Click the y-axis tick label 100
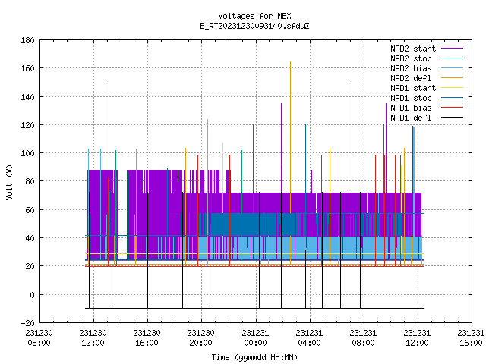Screen dimensions: 486x364 pyautogui.click(x=27, y=153)
